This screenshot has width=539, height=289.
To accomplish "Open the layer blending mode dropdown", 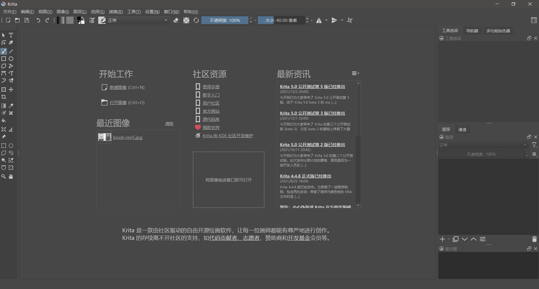I will click(x=483, y=145).
